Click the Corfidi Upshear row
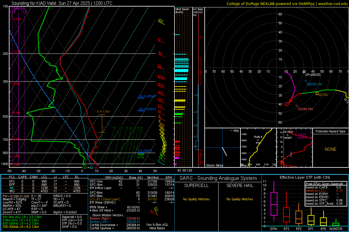Viewport: 349px width, 232px height. (115, 228)
